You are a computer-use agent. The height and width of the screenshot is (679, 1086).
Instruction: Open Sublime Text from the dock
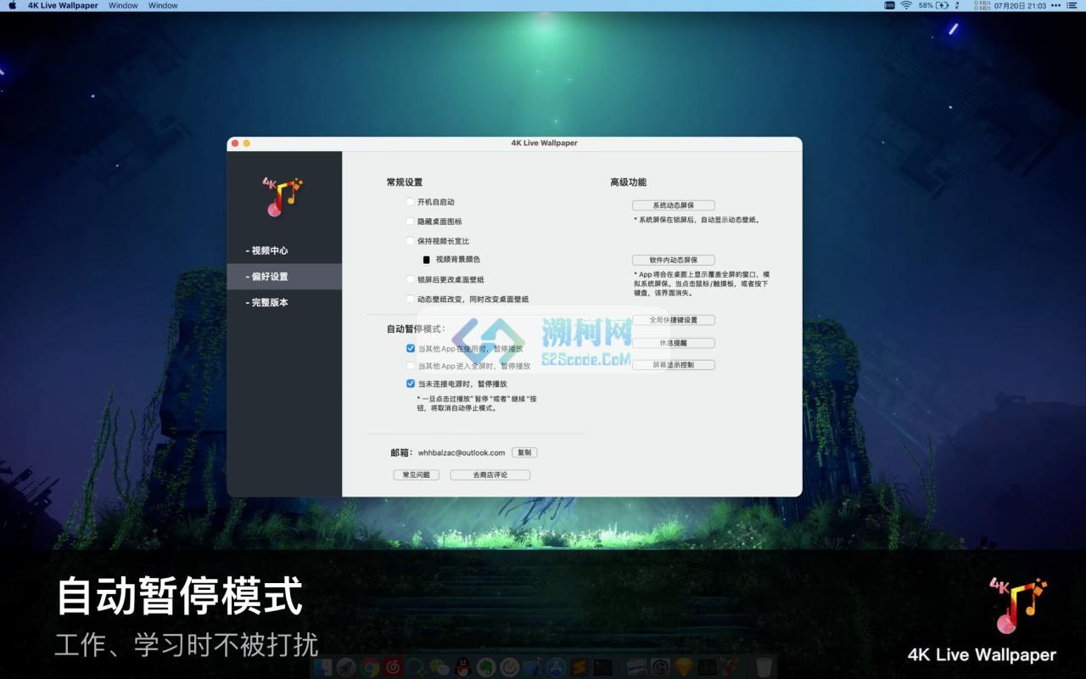[579, 667]
